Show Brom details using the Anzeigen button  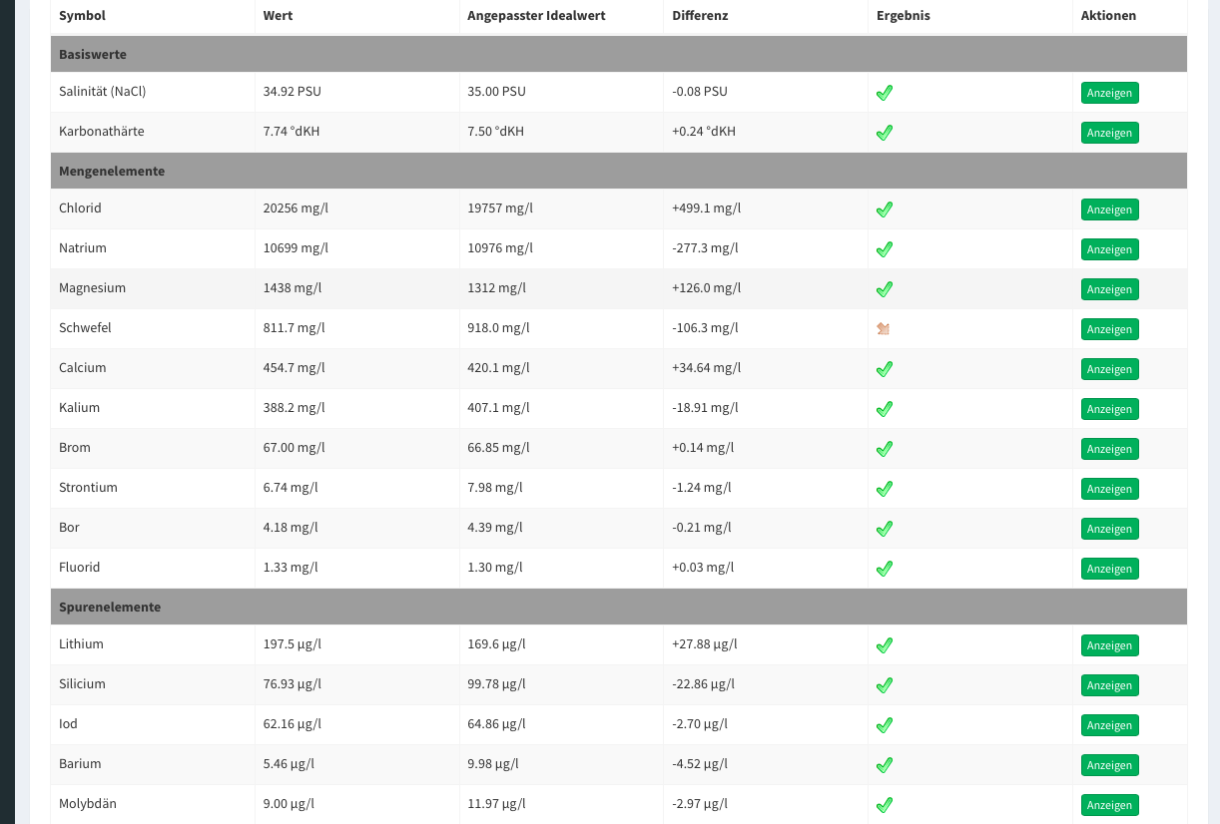(x=1109, y=449)
